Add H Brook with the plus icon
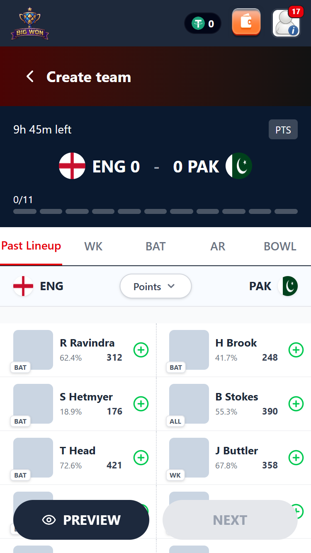This screenshot has height=553, width=311. pyautogui.click(x=296, y=350)
